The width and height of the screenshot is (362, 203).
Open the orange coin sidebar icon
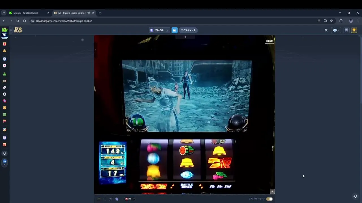5,108
